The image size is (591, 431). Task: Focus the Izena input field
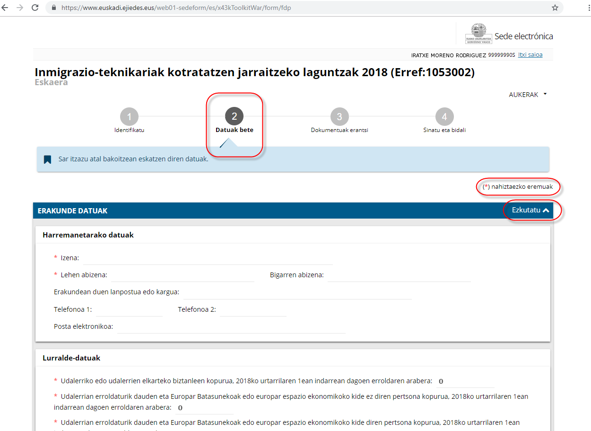(x=208, y=258)
